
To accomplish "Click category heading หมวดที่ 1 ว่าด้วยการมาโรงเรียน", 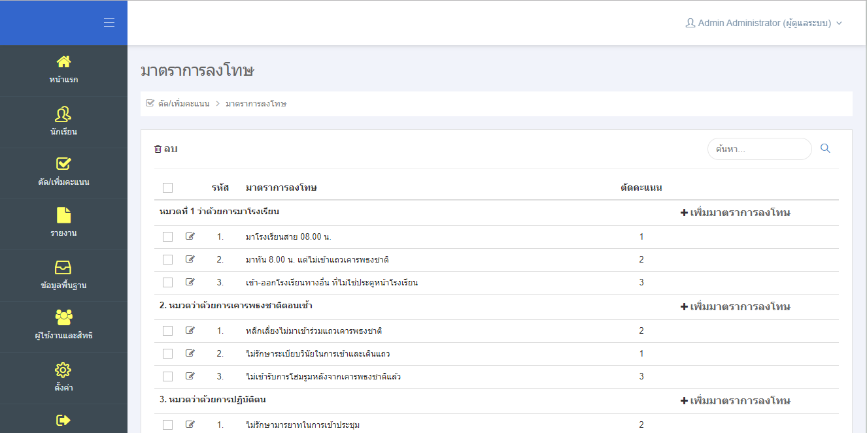I will point(220,212).
